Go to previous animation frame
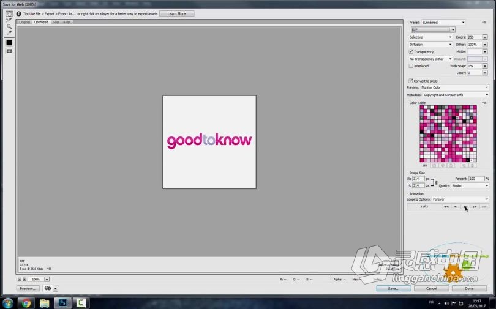This screenshot has width=496, height=309. click(x=456, y=207)
